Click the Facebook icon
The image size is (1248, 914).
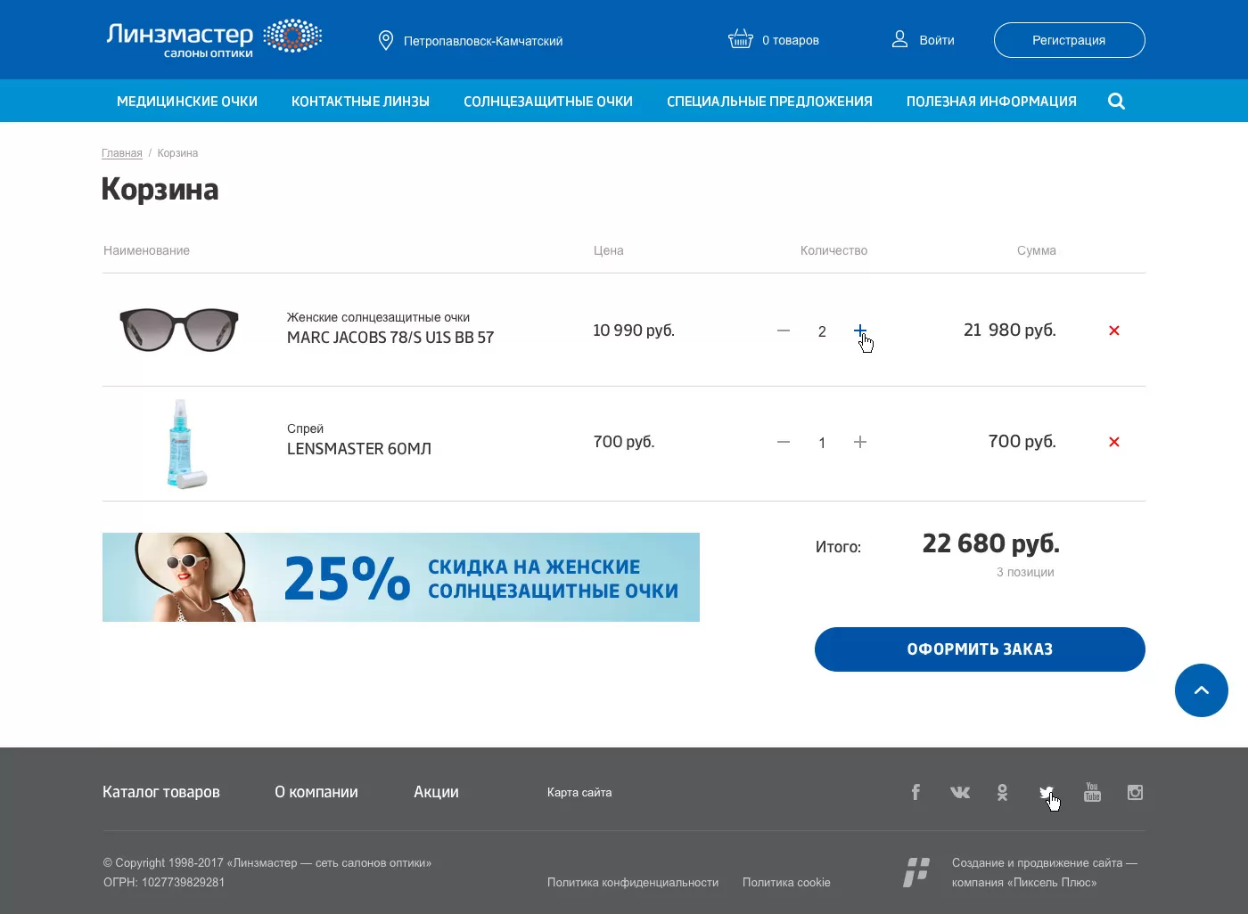(x=915, y=792)
